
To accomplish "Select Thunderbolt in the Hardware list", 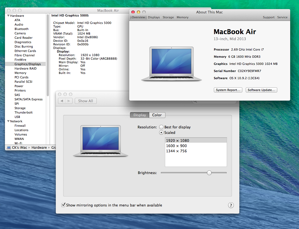I will pos(24,112).
